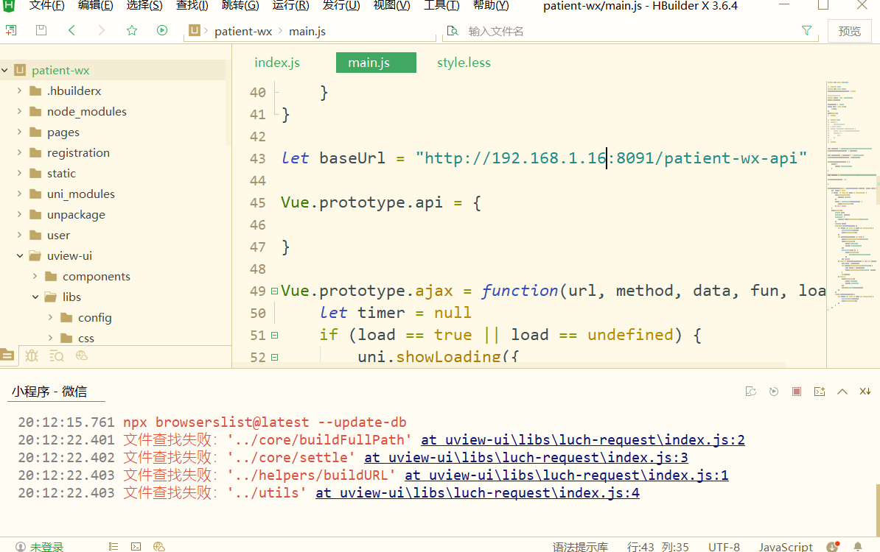Collapse the libs folder
The image size is (880, 552).
(x=35, y=297)
